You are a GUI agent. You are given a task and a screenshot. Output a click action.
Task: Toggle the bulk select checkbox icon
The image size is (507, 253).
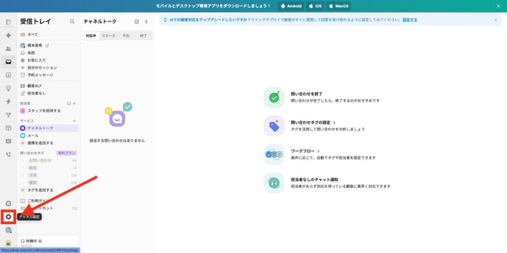point(137,22)
